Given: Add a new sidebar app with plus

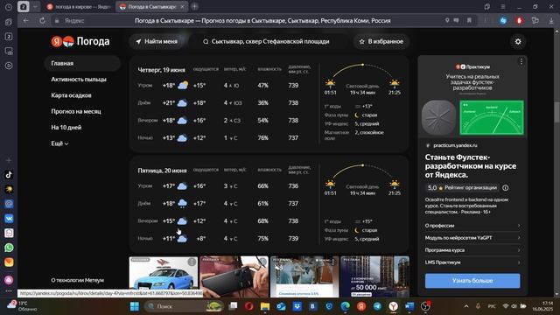Looking at the screenshot, I should click(x=9, y=160).
